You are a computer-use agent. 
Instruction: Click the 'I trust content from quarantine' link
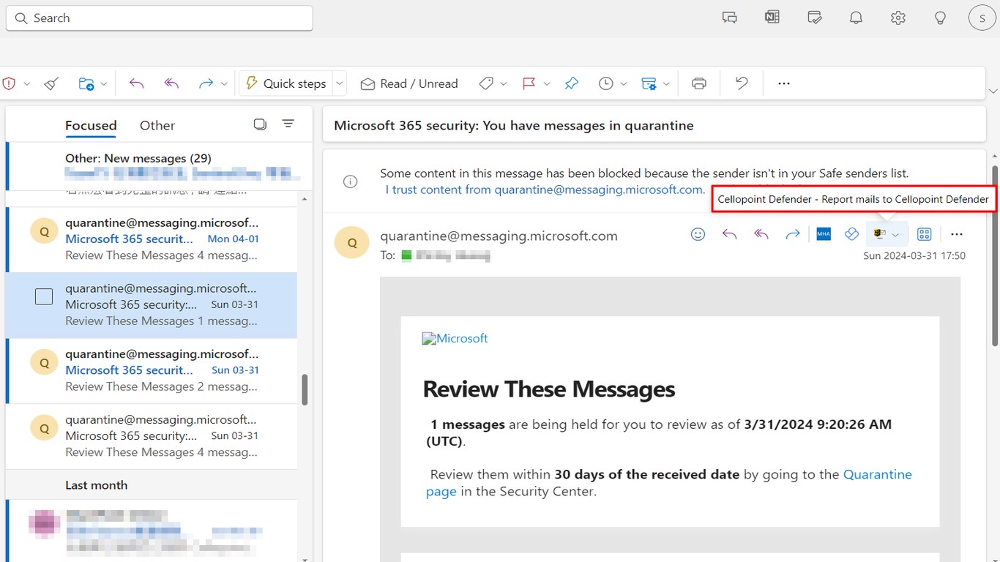[545, 190]
